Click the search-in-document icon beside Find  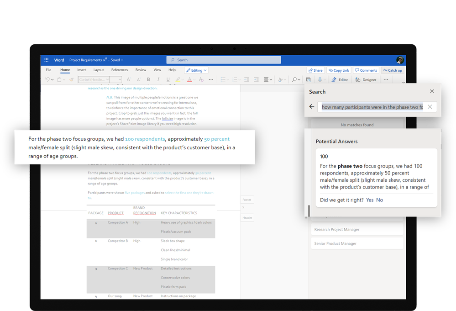coord(308,79)
